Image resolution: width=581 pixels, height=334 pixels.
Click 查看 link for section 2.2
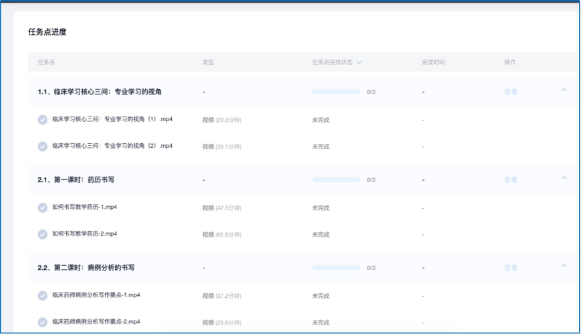[510, 268]
